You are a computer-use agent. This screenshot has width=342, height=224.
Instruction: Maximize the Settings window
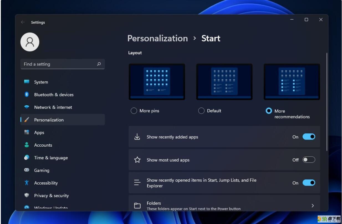pos(306,20)
